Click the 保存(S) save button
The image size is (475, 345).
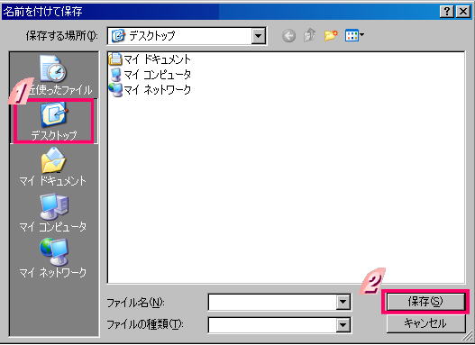(x=425, y=302)
